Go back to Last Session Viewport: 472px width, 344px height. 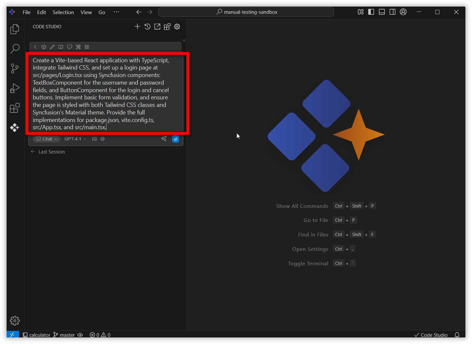pos(48,152)
